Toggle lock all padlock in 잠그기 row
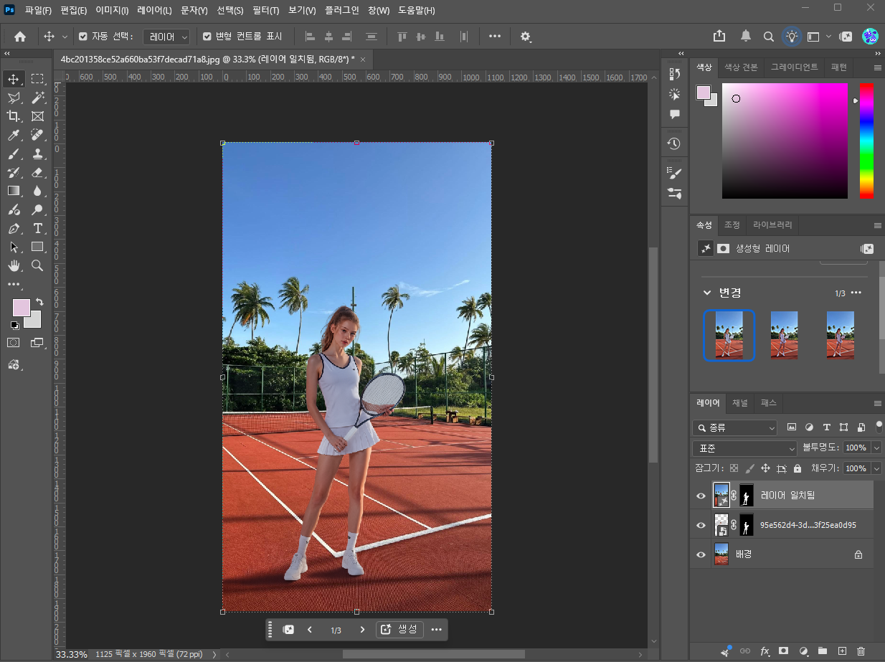885x662 pixels. [x=797, y=468]
